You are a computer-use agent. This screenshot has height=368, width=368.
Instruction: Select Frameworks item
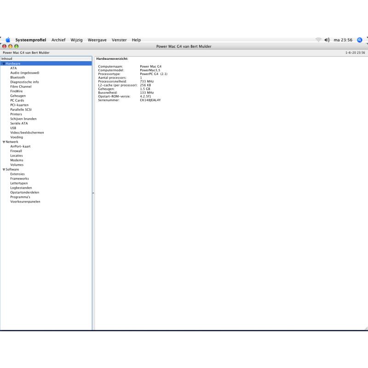pos(19,178)
